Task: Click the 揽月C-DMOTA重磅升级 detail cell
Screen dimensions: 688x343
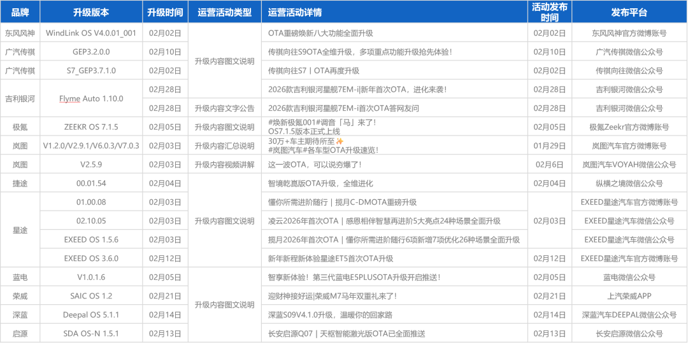Action: [394, 202]
